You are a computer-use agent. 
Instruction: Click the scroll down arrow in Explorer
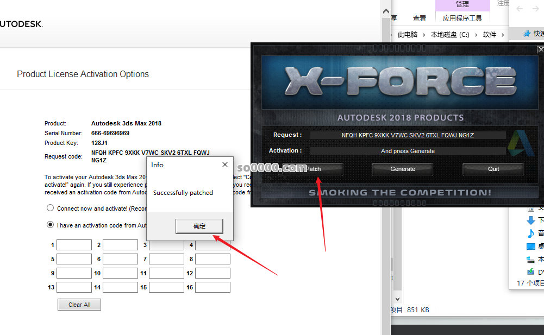coord(397,299)
